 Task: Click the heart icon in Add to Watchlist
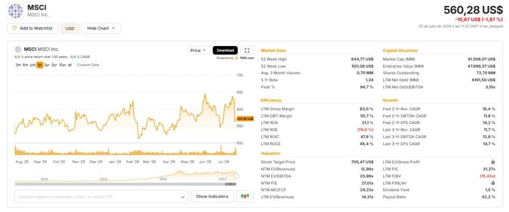click(x=14, y=28)
